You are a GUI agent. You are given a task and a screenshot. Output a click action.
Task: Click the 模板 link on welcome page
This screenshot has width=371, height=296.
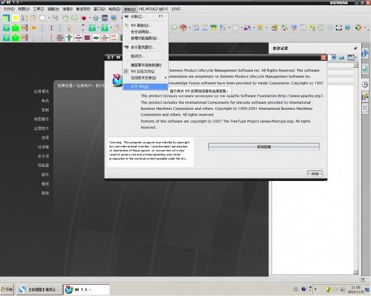[x=45, y=184]
